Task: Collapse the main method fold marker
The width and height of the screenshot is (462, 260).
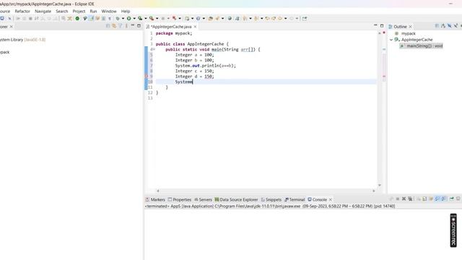Action: (x=154, y=49)
